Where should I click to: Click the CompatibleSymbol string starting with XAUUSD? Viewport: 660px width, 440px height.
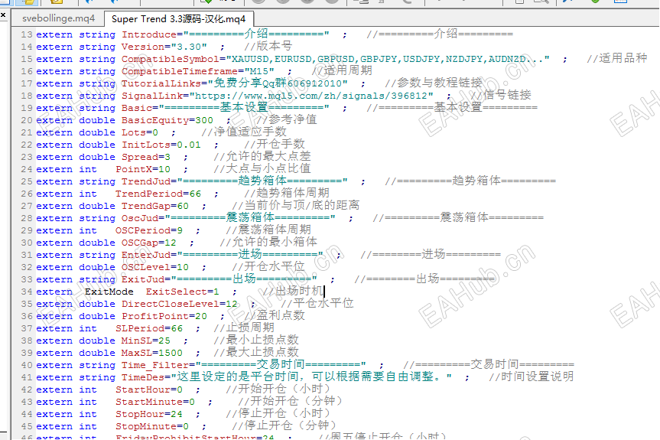[x=388, y=59]
